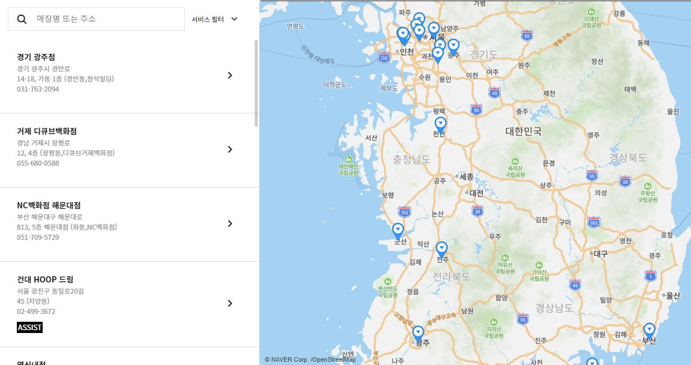Click the map marker over 경기도 광주

453,48
